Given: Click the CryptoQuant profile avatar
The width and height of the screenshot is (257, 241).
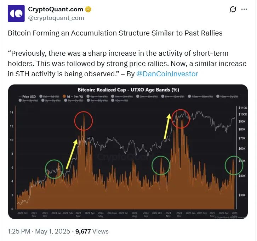Looking at the screenshot, I should [x=16, y=13].
